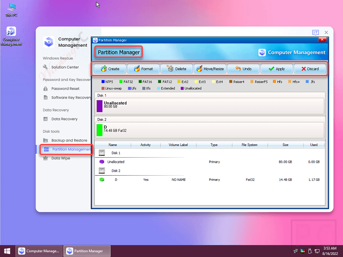
Task: Open This PC desktop icon
Action: [11, 9]
